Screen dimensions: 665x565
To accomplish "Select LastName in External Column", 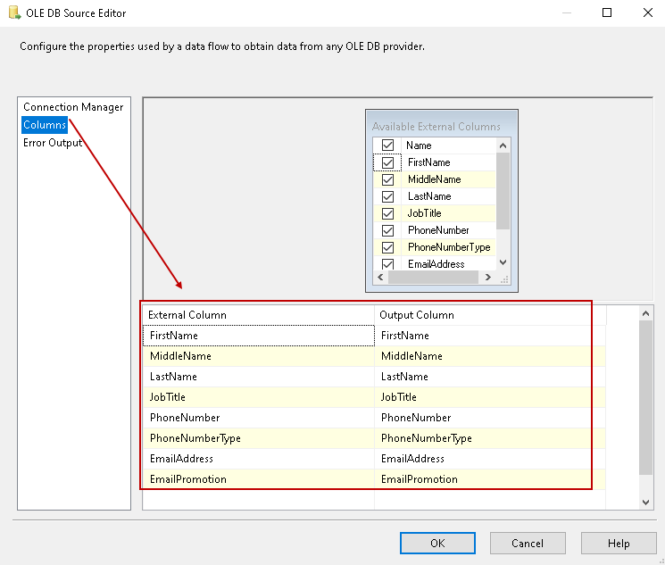I will 259,377.
